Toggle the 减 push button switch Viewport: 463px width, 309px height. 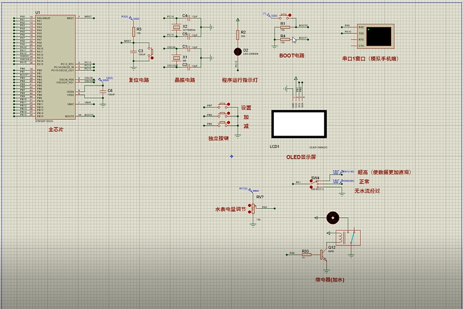tap(228, 122)
